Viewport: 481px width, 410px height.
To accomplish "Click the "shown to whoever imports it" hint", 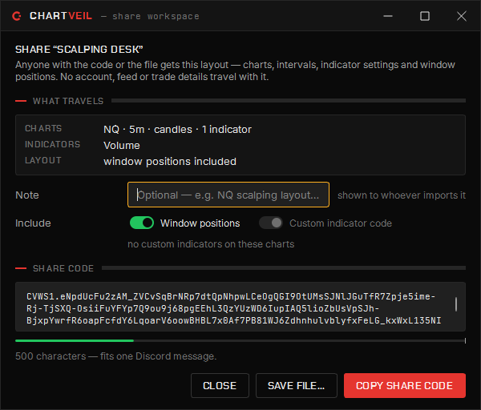I will [x=402, y=195].
